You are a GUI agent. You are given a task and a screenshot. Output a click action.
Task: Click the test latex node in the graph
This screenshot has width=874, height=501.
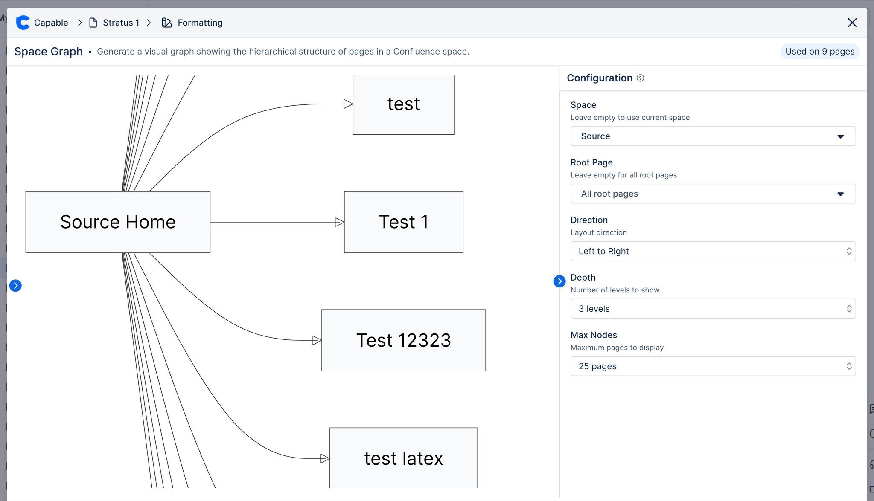(x=403, y=458)
